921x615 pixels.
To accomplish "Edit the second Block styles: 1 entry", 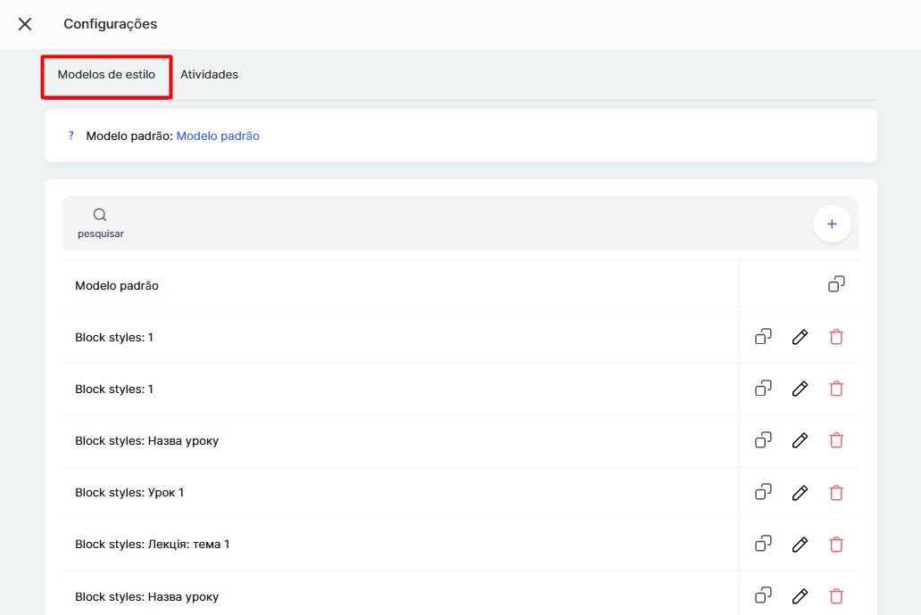I will [x=800, y=389].
